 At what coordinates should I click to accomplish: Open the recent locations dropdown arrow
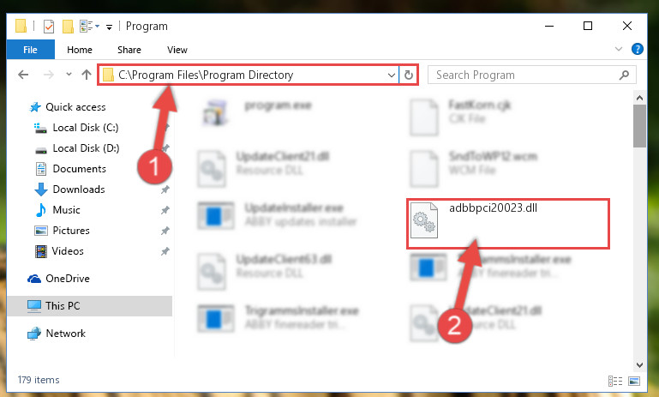tap(69, 75)
